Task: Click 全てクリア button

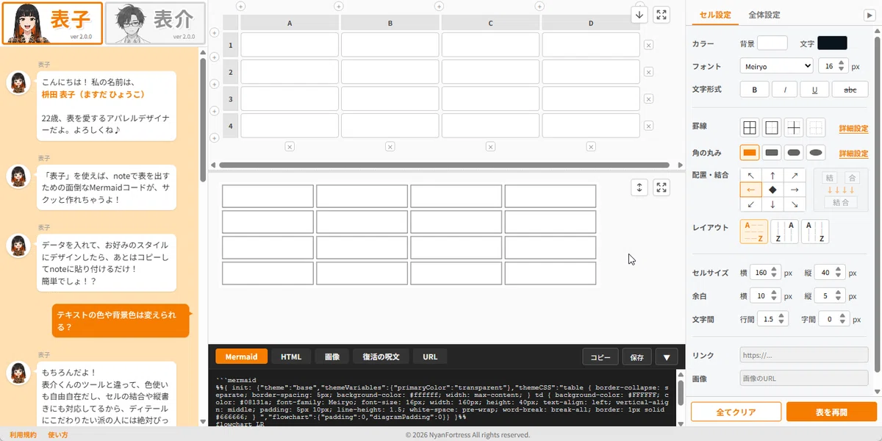Action: pyautogui.click(x=736, y=412)
